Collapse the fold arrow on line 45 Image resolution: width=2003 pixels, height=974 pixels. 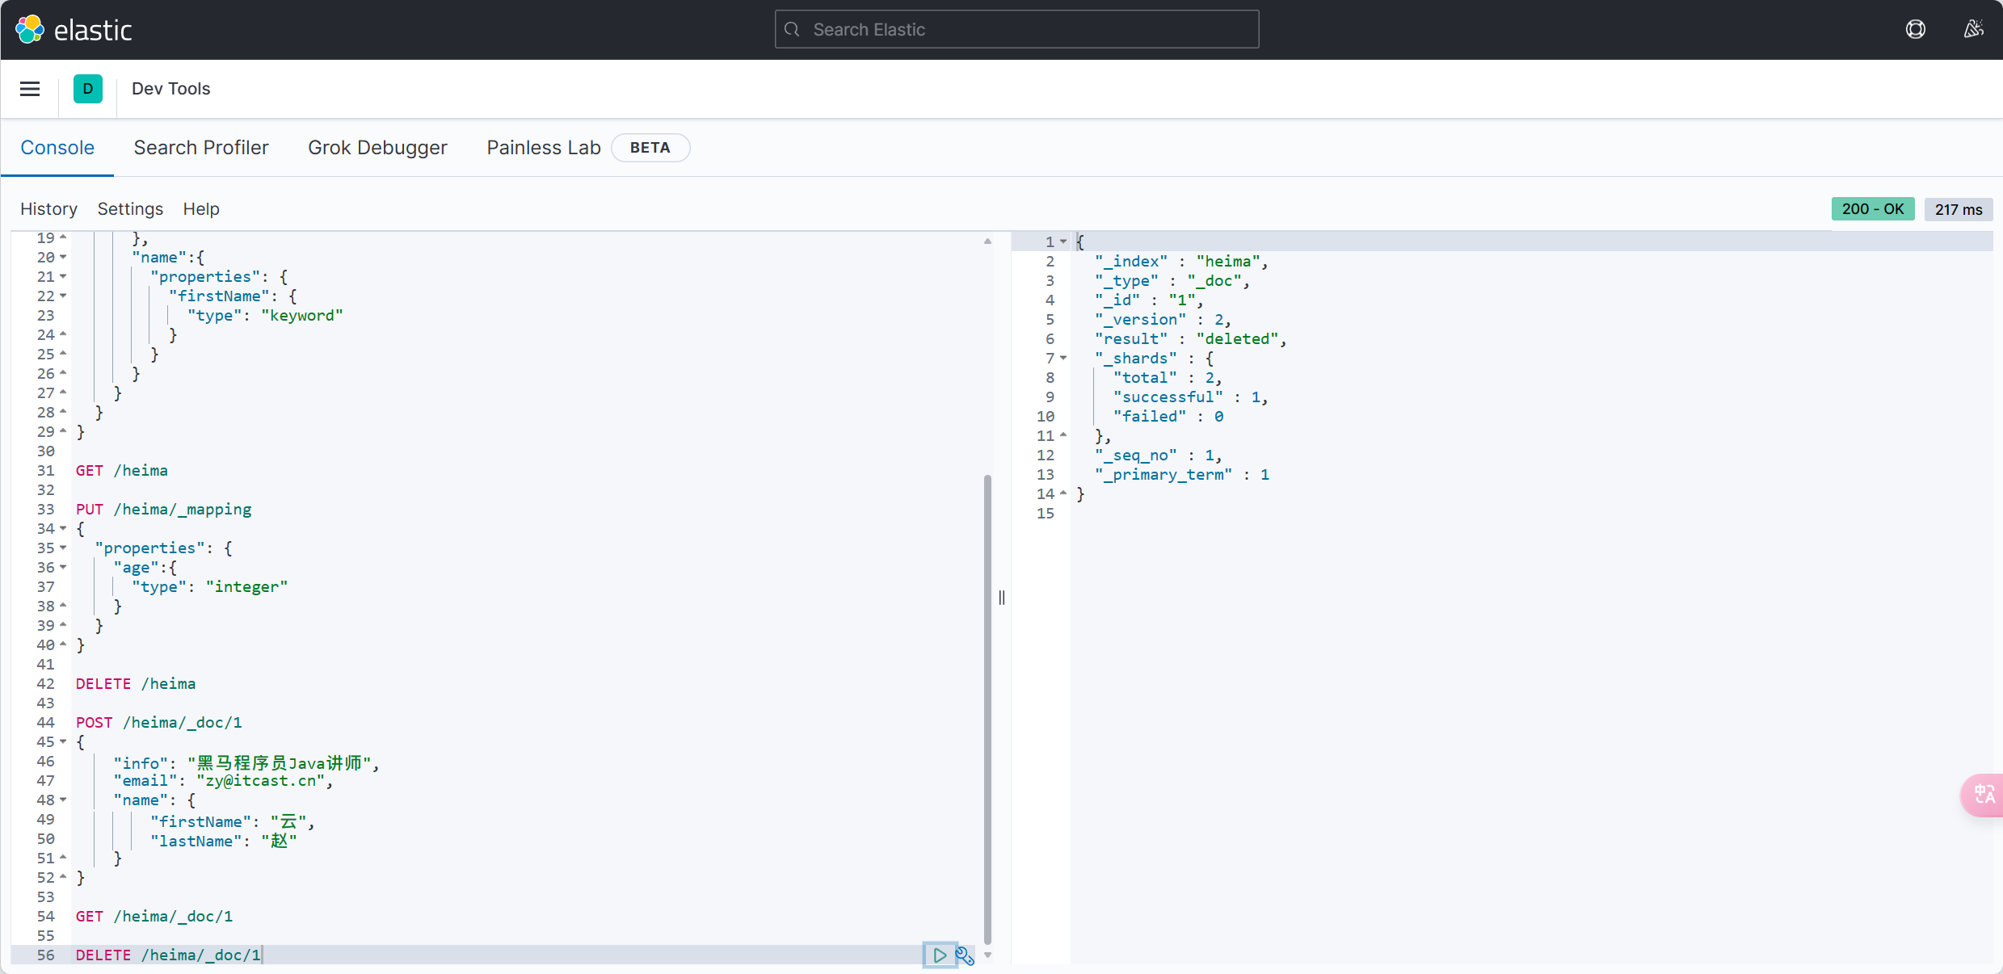pos(63,741)
